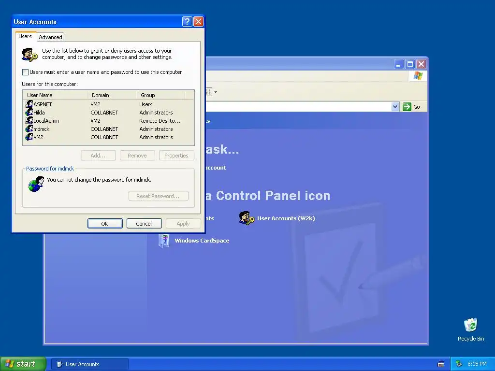The height and width of the screenshot is (371, 495).
Task: Click the Apply button
Action: click(183, 223)
